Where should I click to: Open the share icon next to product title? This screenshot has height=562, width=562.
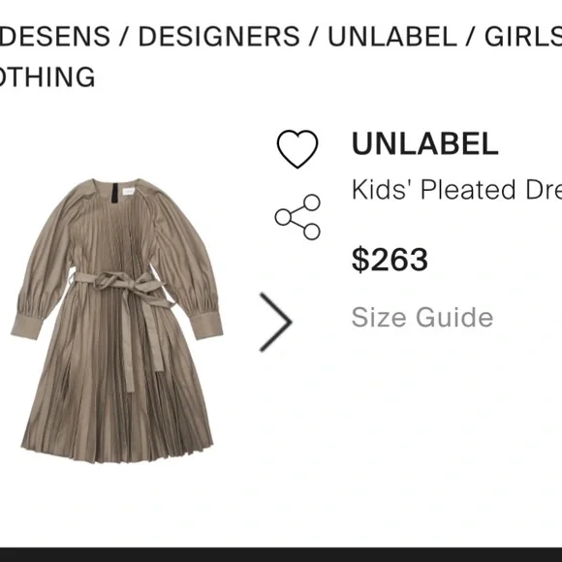click(297, 217)
